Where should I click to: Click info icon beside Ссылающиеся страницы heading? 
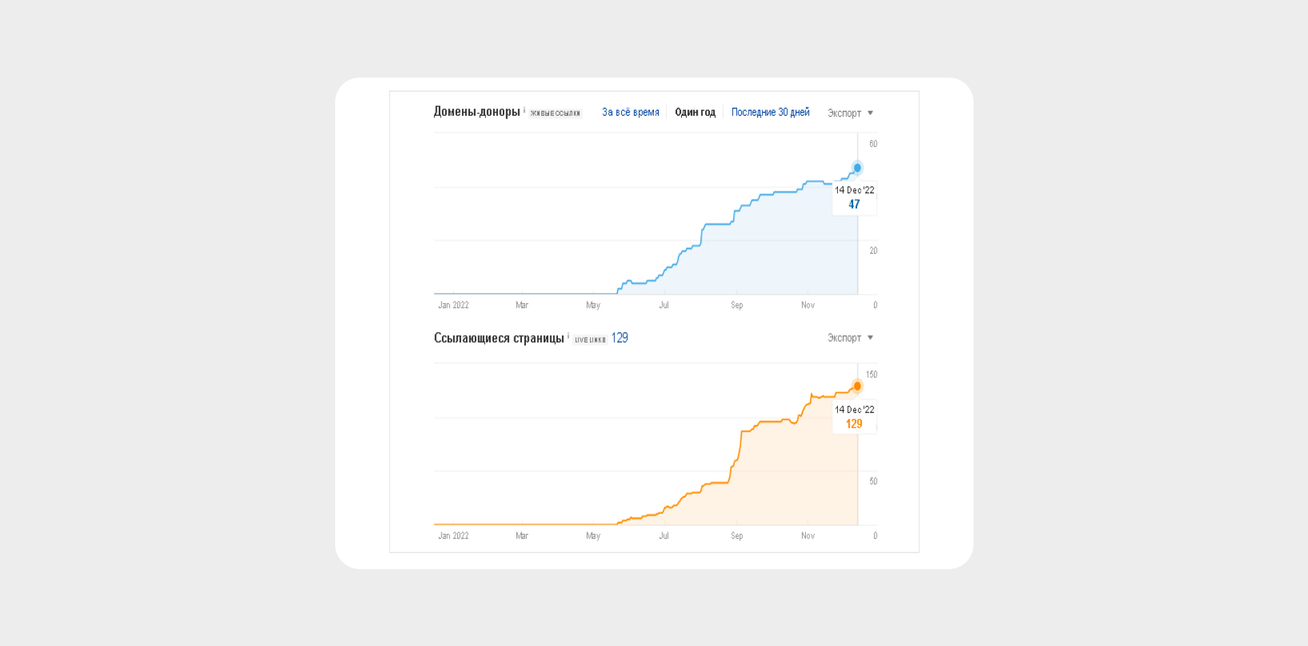pyautogui.click(x=568, y=336)
